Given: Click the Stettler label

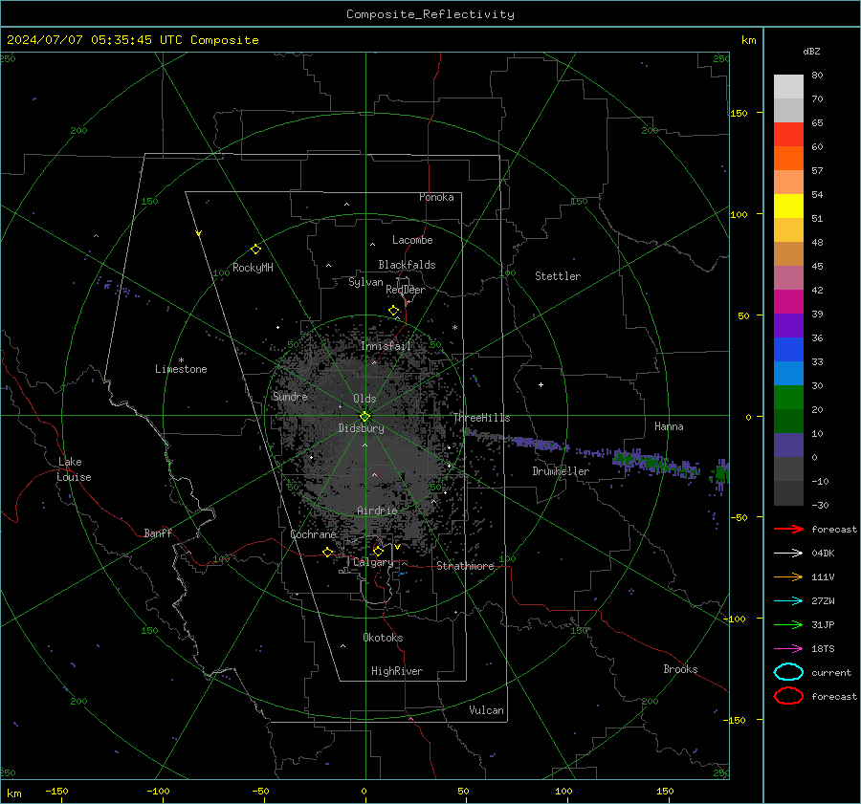Looking at the screenshot, I should (558, 276).
